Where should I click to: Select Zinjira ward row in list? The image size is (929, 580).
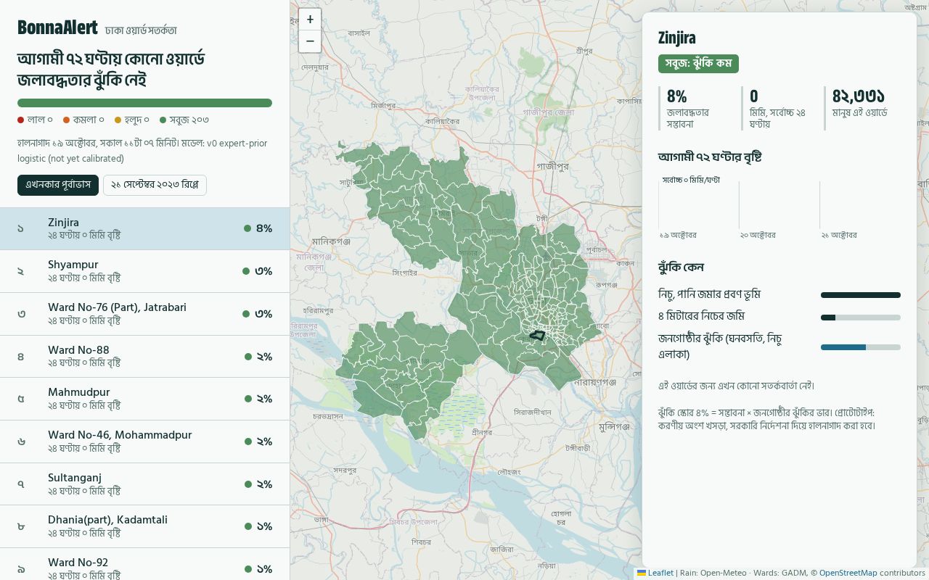(145, 229)
